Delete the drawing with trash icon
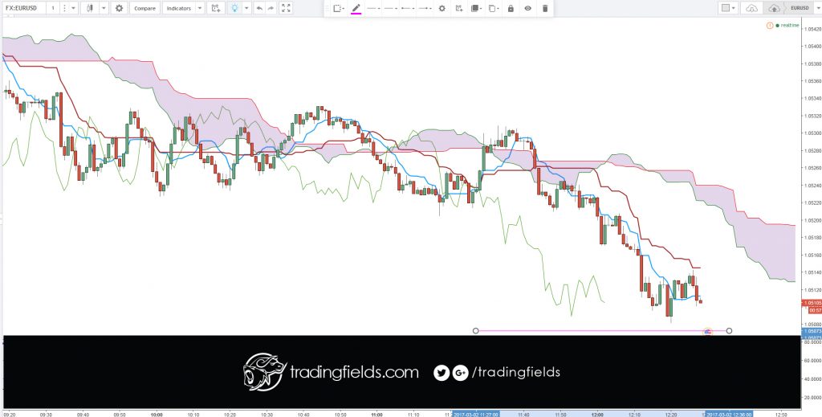This screenshot has height=417, width=822. pyautogui.click(x=545, y=8)
